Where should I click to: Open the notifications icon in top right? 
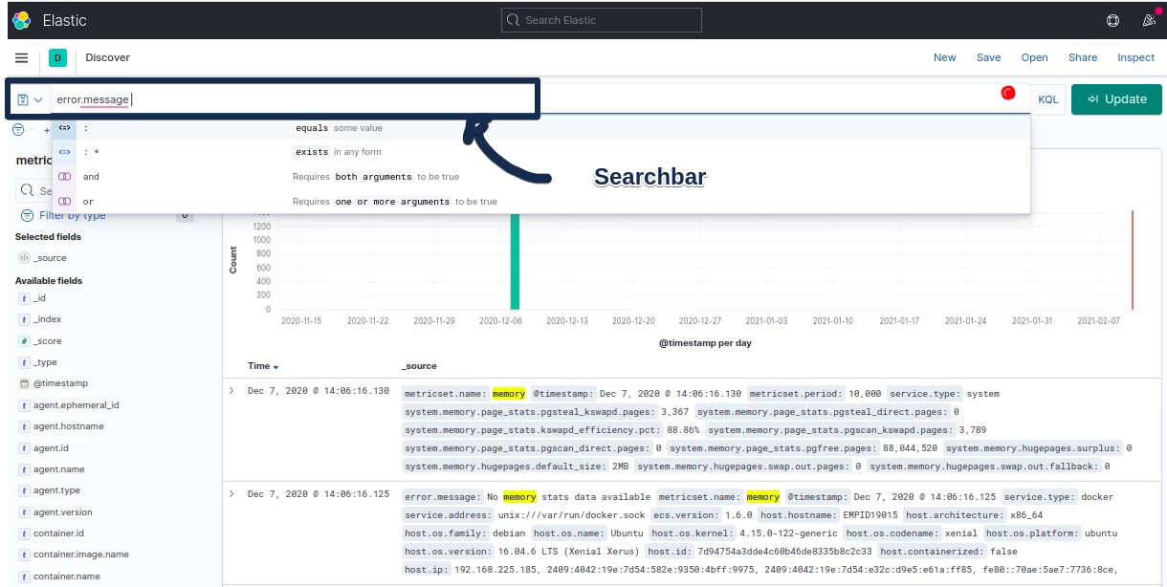(1150, 20)
